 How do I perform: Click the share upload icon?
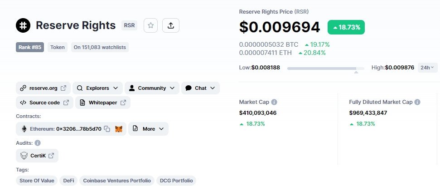(171, 25)
